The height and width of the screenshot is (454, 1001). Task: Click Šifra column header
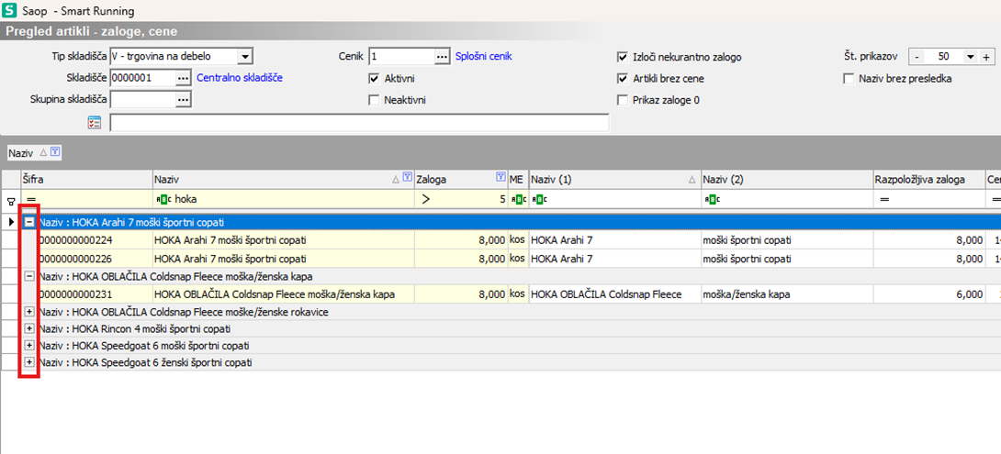pyautogui.click(x=87, y=180)
